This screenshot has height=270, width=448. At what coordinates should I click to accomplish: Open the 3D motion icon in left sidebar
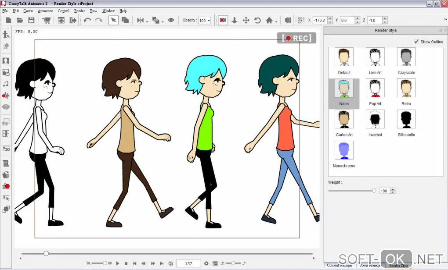click(x=6, y=149)
